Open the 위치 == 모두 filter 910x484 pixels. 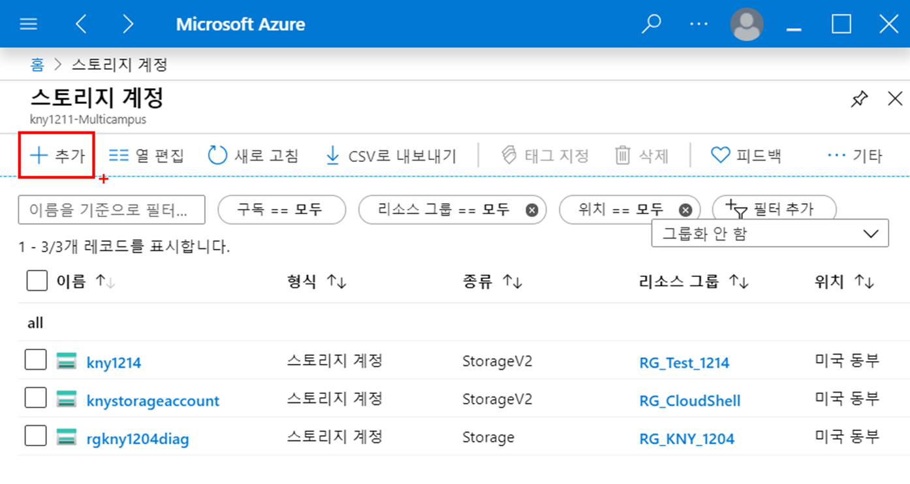[x=621, y=210]
